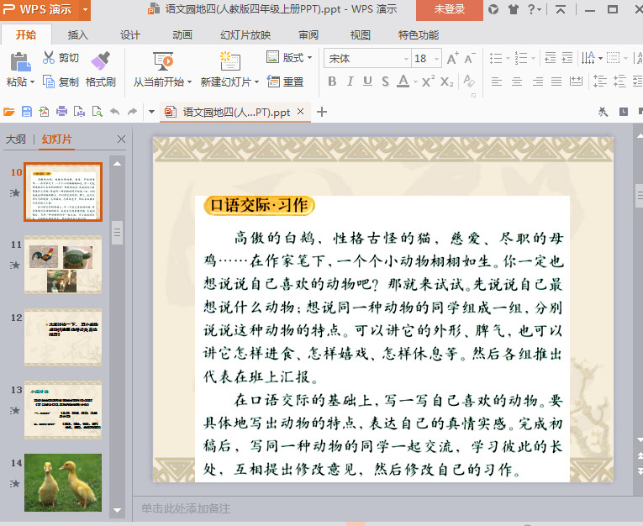643x526 pixels.
Task: Click the Format Painter (格式刷) icon
Action: (x=100, y=60)
